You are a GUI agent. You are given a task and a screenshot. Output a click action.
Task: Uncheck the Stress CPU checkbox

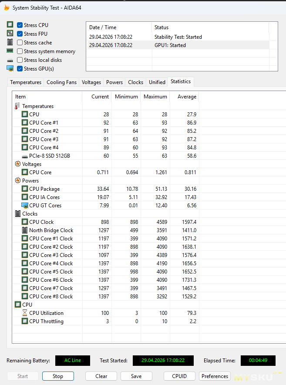coord(20,25)
